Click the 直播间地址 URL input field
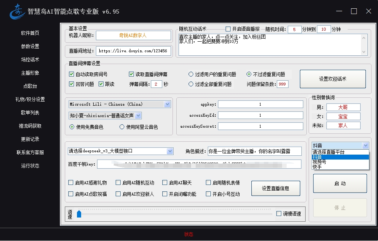378x241 pixels. (x=133, y=51)
